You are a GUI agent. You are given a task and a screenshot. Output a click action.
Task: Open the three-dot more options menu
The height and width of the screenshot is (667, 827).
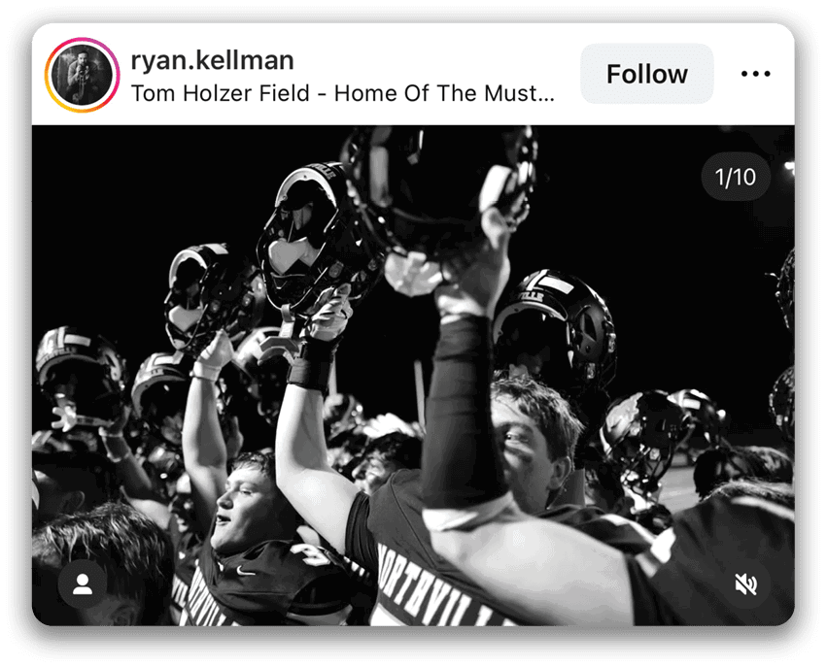pyautogui.click(x=755, y=75)
